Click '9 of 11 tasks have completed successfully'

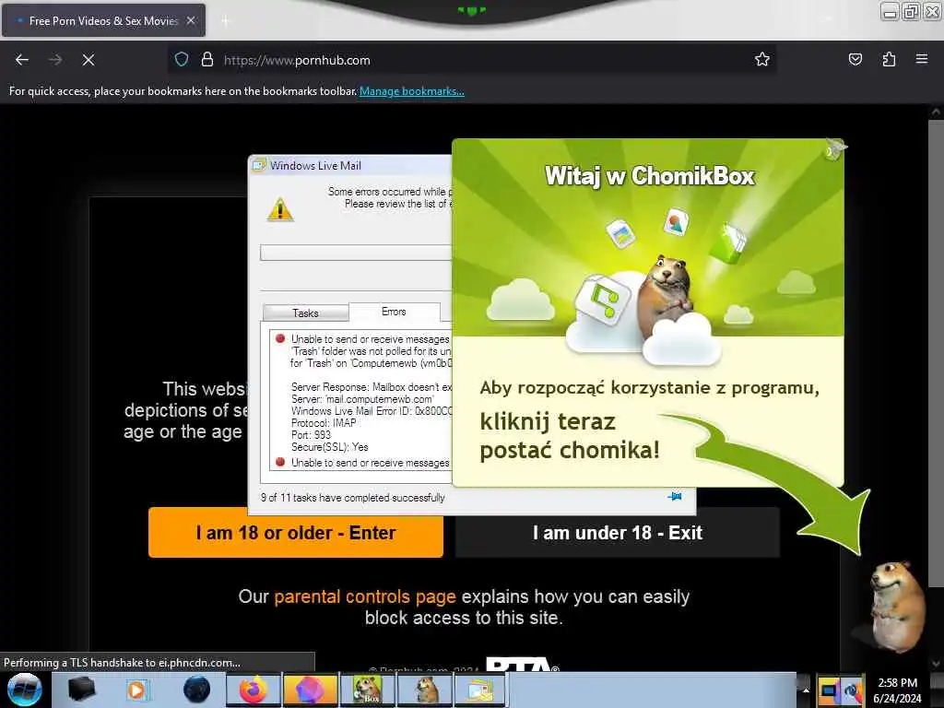(353, 498)
